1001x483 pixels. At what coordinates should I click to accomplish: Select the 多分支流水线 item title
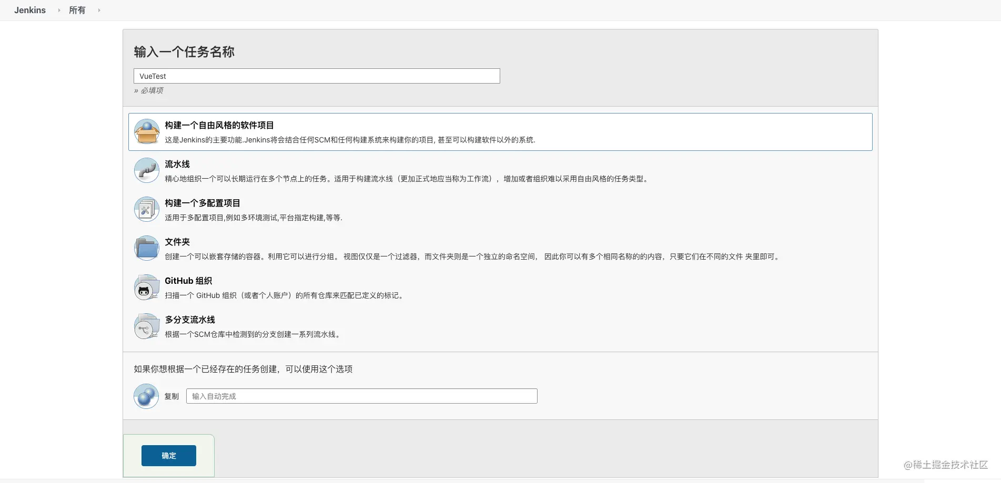tap(190, 320)
